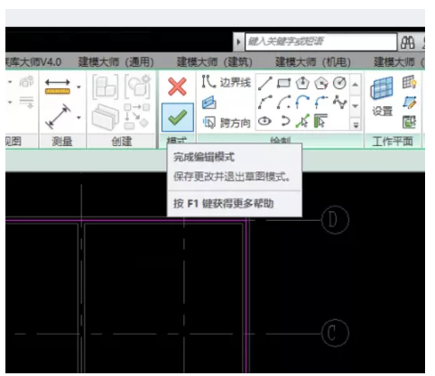Click the arrow button left of search box
The height and width of the screenshot is (376, 435).
coord(238,41)
